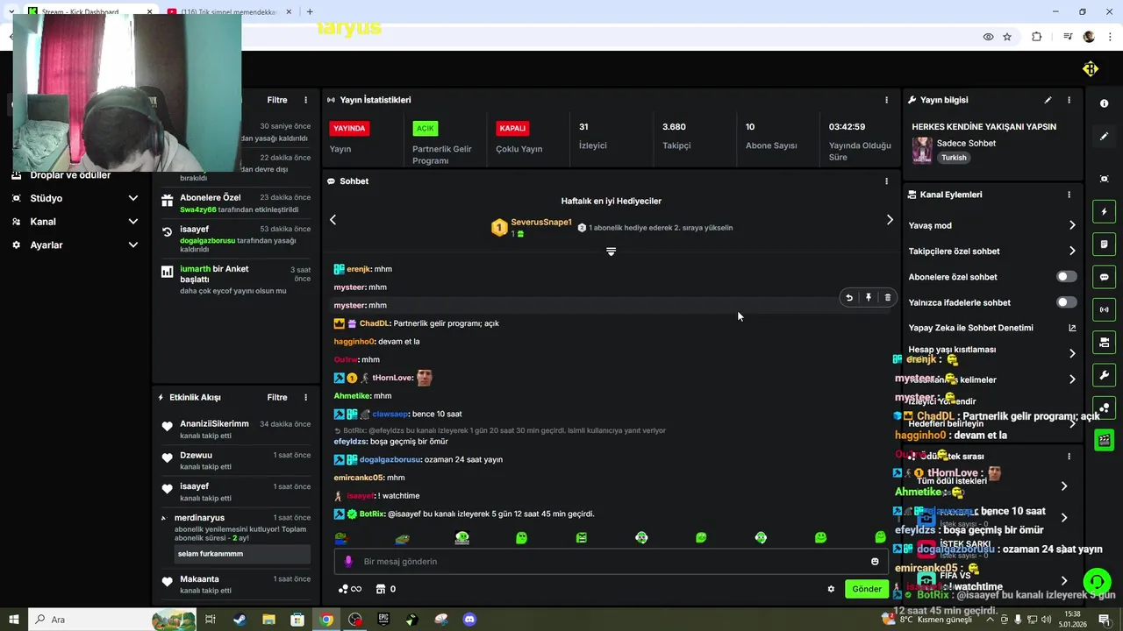Delete the hovered mysteer chat message
Image resolution: width=1123 pixels, height=631 pixels.
(x=887, y=298)
